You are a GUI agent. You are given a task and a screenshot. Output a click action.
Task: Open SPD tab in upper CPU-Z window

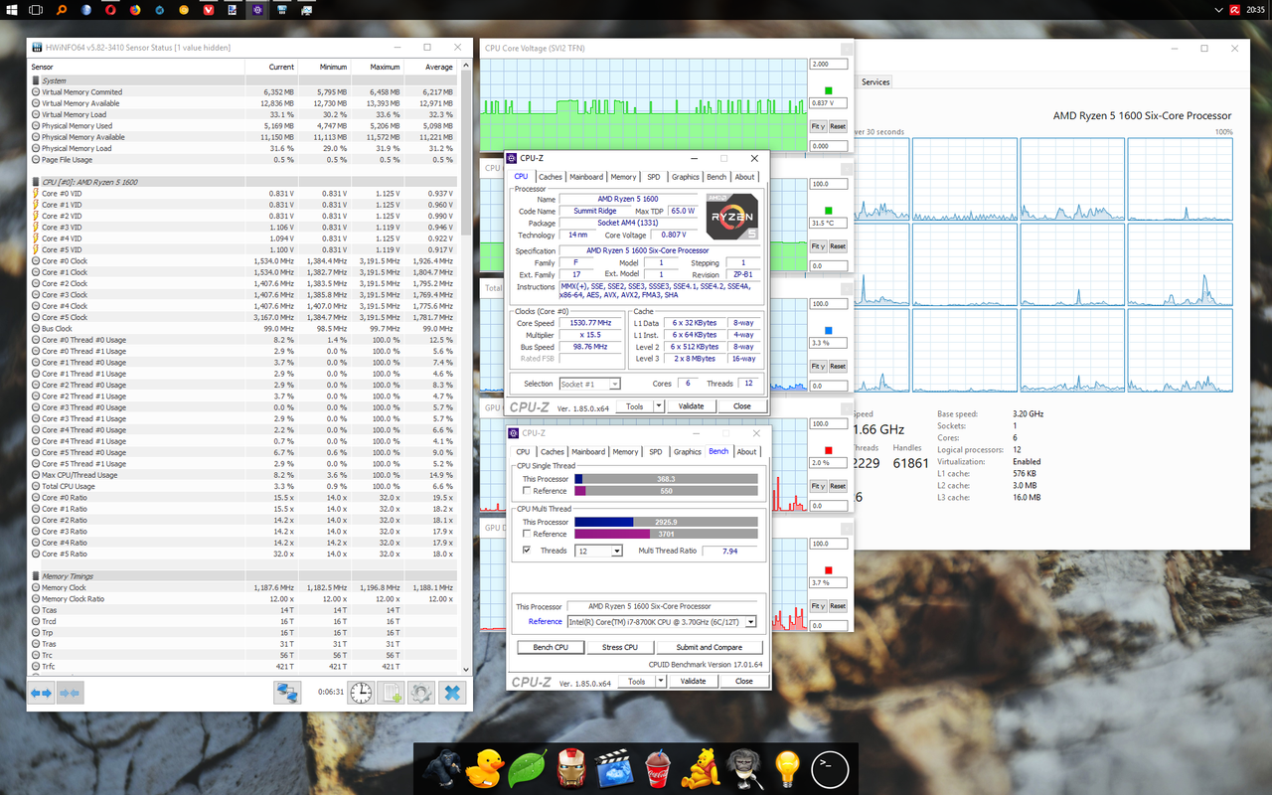(x=656, y=177)
